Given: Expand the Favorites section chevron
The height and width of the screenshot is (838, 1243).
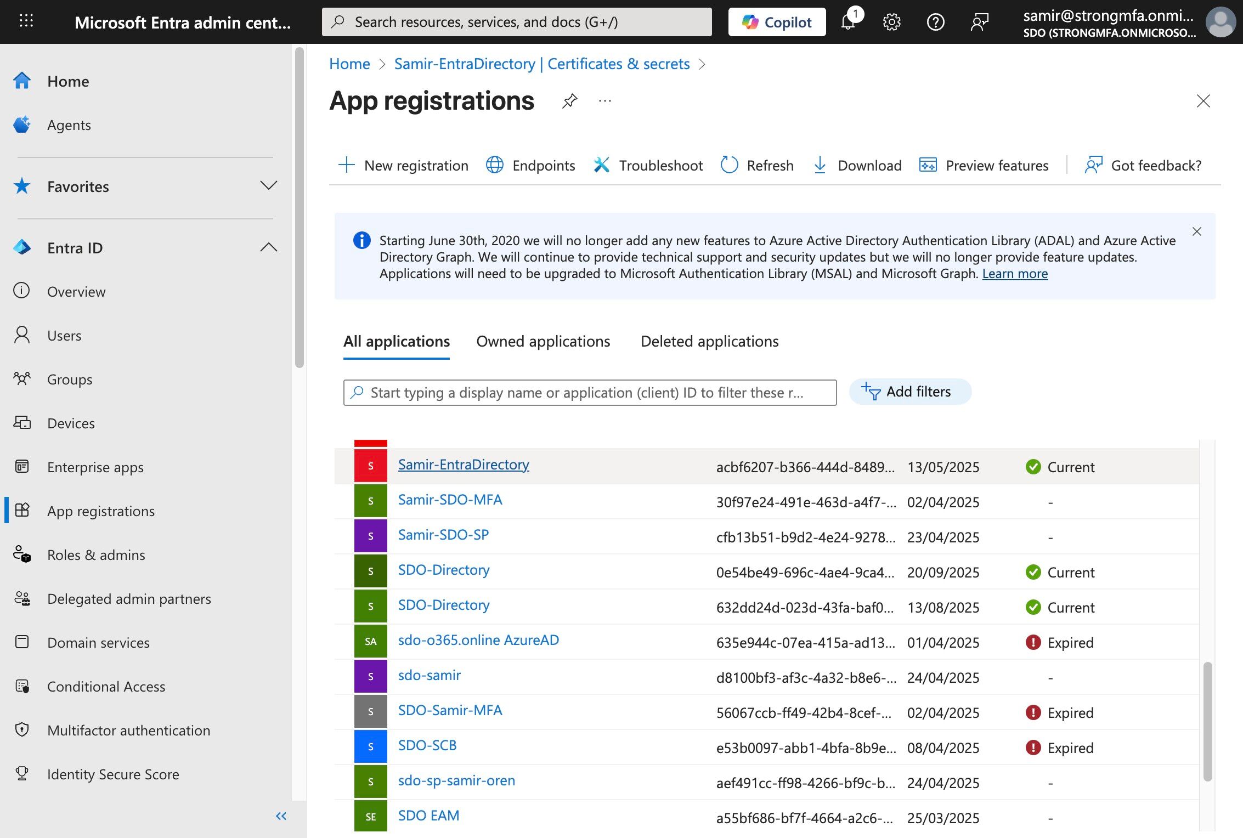Looking at the screenshot, I should coord(268,185).
